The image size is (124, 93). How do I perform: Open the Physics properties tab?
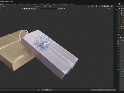(x=118, y=62)
